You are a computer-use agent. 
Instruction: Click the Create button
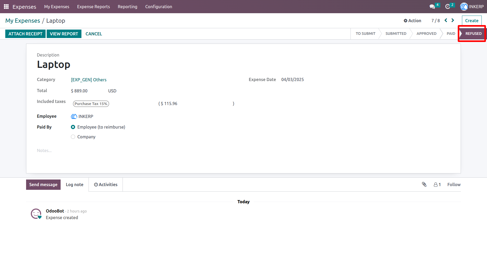point(472,21)
